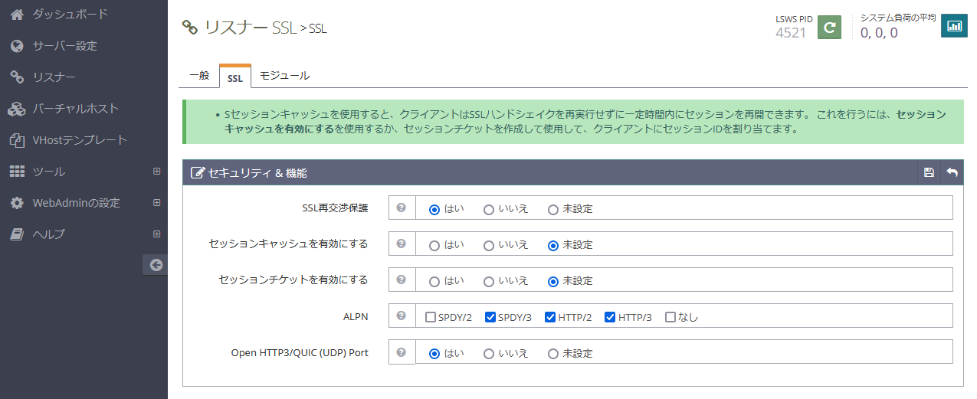This screenshot has width=977, height=399.
Task: Check the SPDY/2 ALPN checkbox
Action: 431,316
